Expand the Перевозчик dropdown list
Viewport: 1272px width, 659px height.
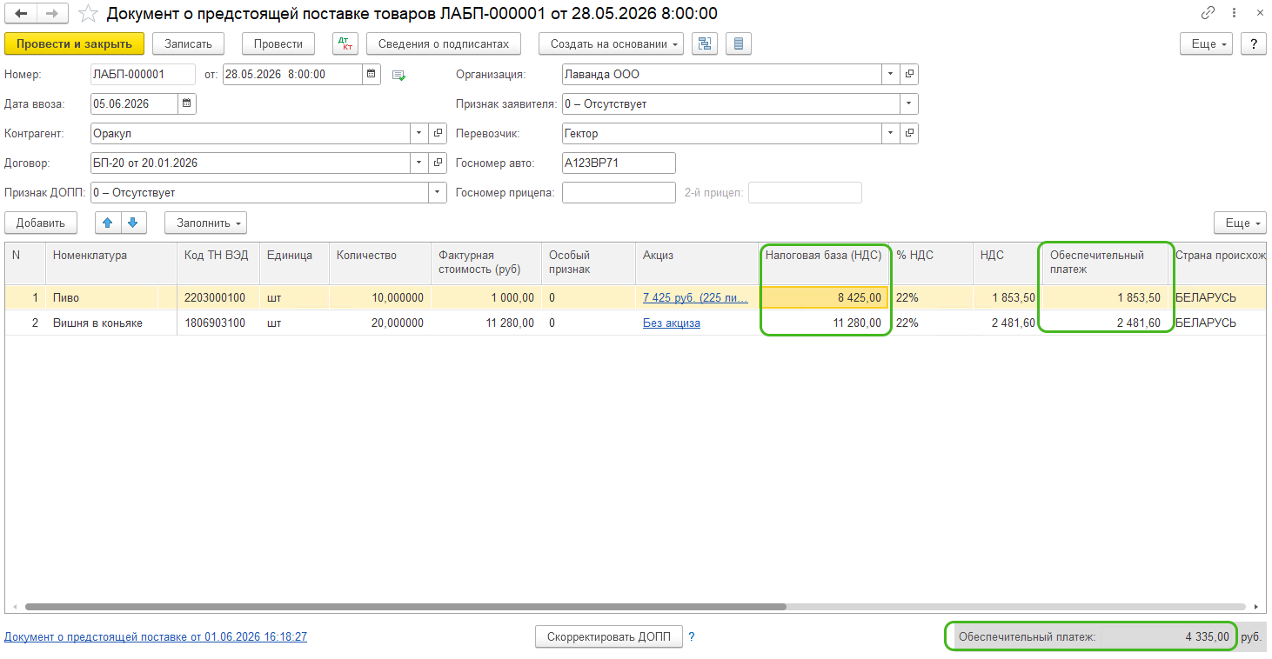click(x=891, y=134)
